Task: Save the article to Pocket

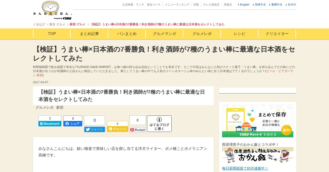Action: coord(138,130)
